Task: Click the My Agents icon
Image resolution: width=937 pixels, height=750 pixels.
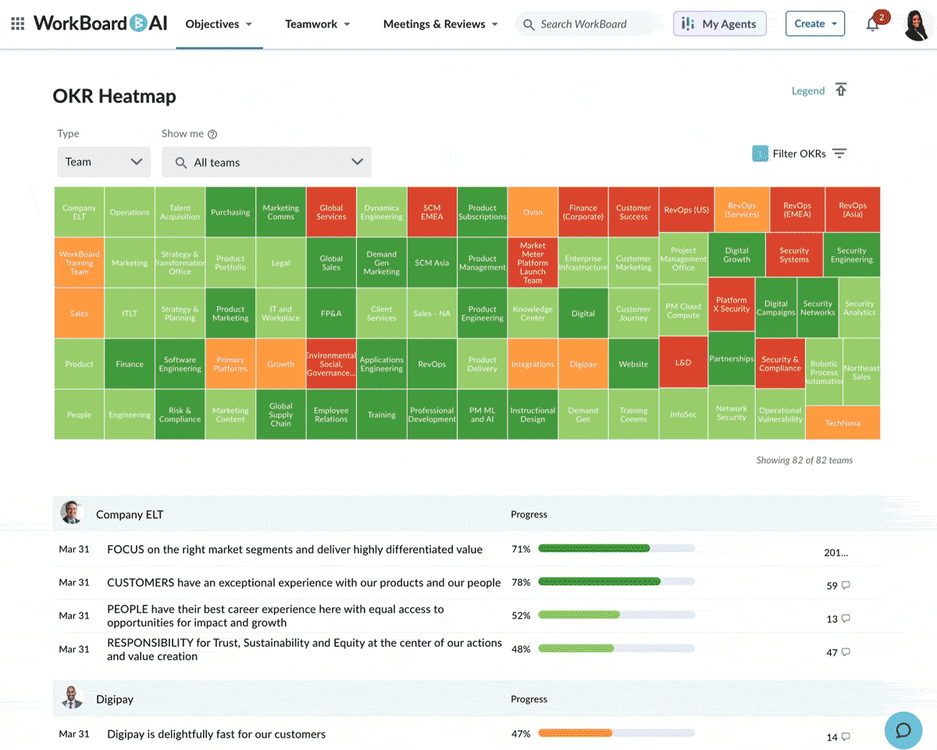Action: (687, 24)
